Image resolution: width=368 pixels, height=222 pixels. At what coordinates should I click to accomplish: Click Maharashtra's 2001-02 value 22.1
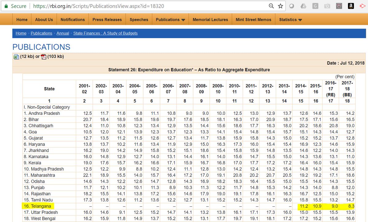coord(87,175)
